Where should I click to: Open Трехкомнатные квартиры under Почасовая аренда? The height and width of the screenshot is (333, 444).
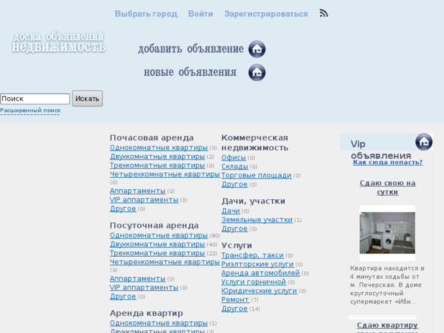pos(157,165)
